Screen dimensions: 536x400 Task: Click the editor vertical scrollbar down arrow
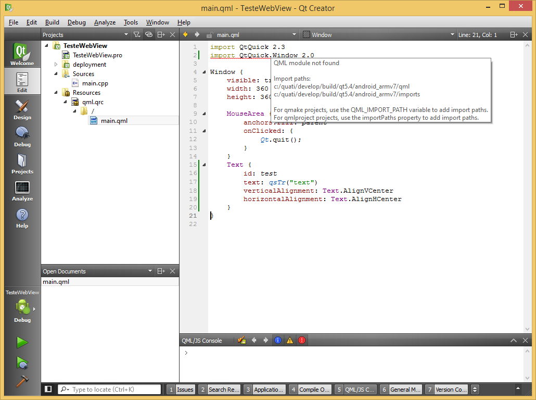pyautogui.click(x=528, y=329)
